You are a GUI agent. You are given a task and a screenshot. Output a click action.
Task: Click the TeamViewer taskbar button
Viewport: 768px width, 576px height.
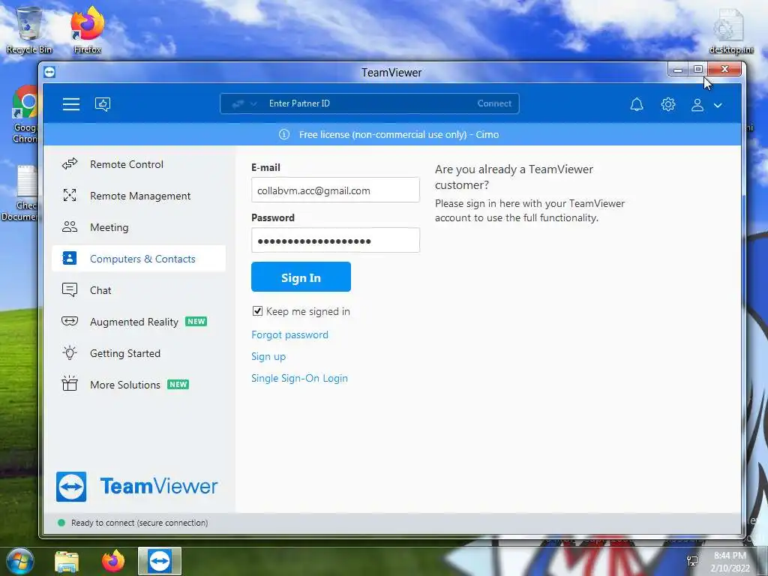click(160, 561)
